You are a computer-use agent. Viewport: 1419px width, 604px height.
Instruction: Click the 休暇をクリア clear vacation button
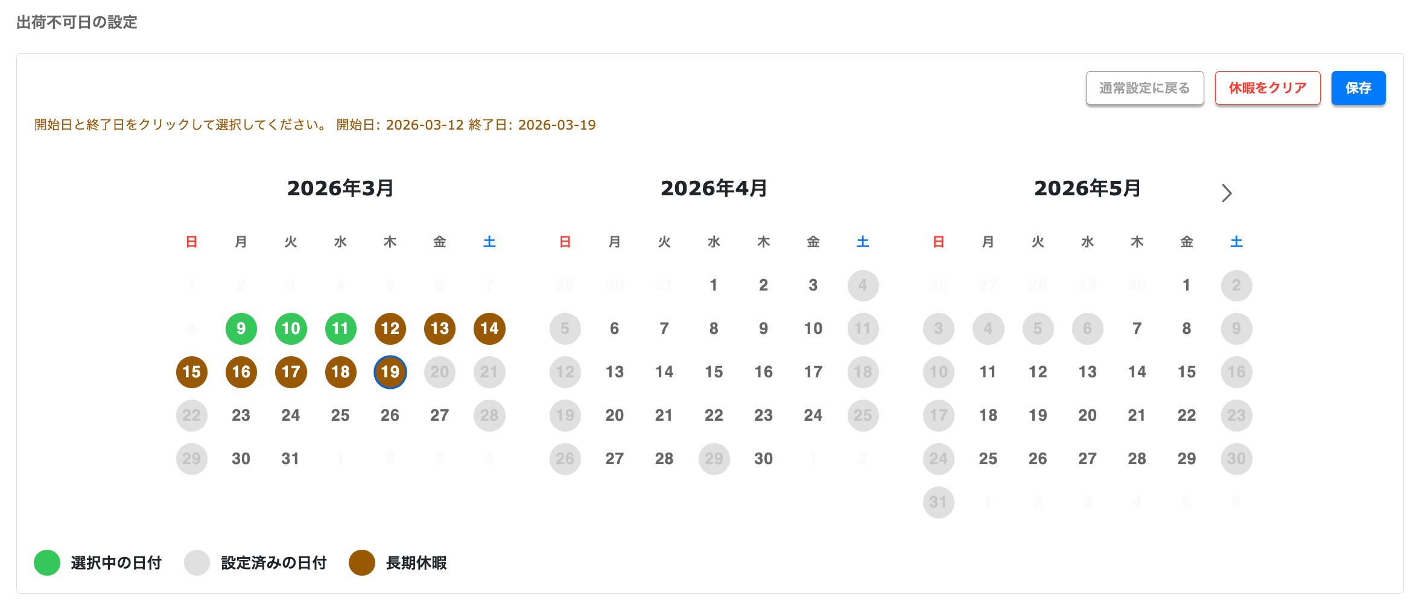[1267, 88]
